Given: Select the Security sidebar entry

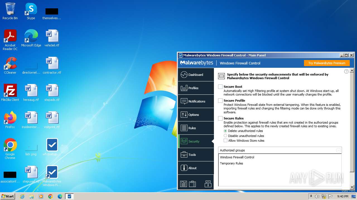Looking at the screenshot, I should click(196, 141).
